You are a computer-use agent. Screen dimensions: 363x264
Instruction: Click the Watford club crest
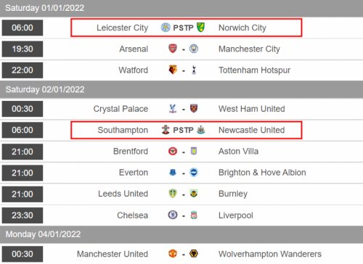pos(173,70)
